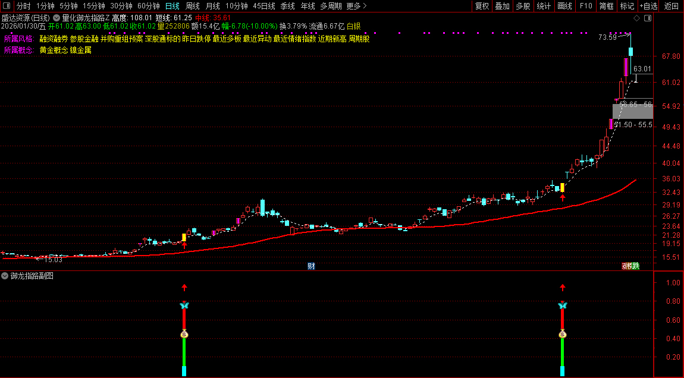Click the 白银 sector label
Screen dimensions: 684x378
(x=354, y=27)
